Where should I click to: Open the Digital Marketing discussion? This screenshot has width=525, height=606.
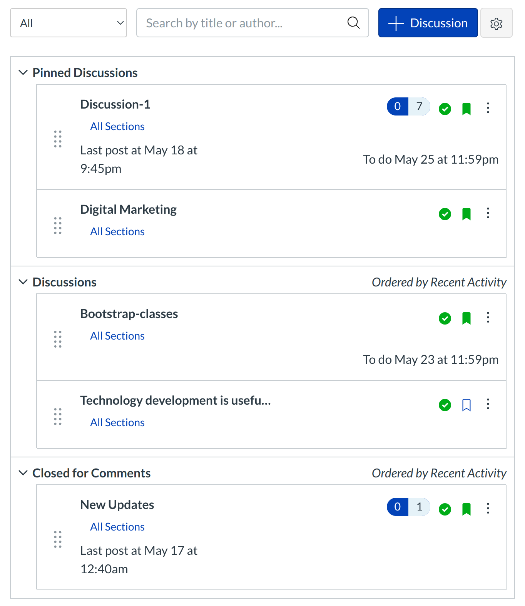click(128, 210)
